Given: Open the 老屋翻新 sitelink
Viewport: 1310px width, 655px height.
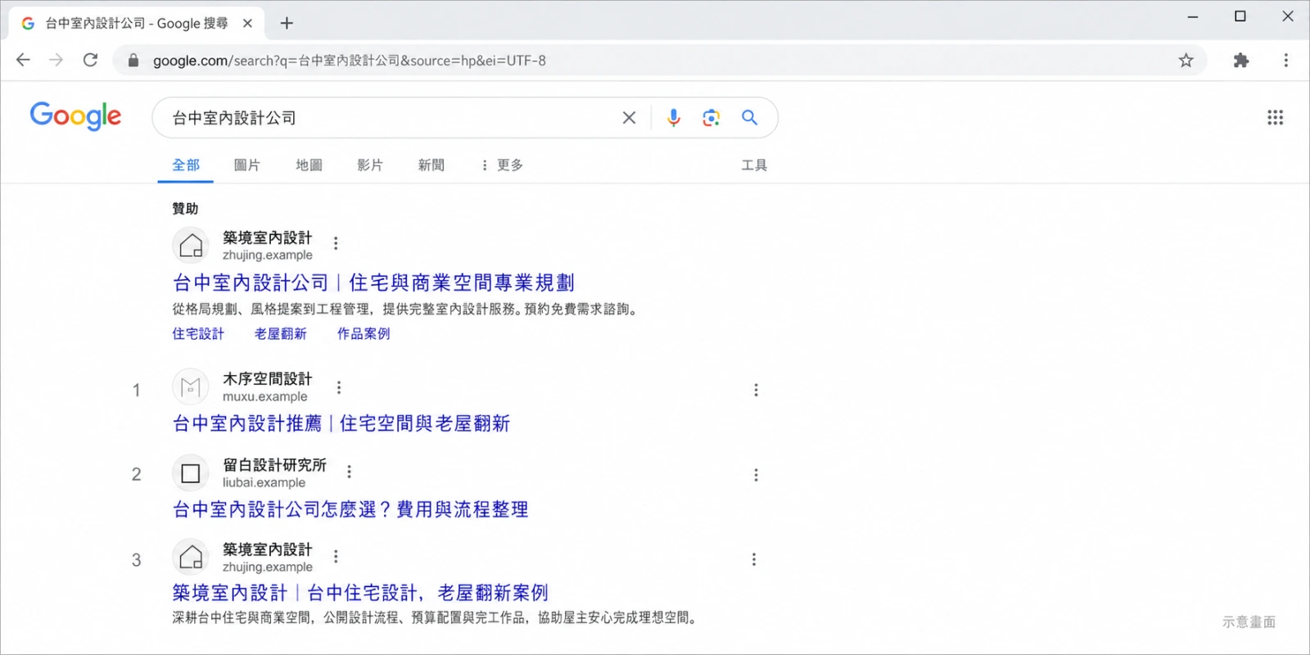Looking at the screenshot, I should pos(280,334).
